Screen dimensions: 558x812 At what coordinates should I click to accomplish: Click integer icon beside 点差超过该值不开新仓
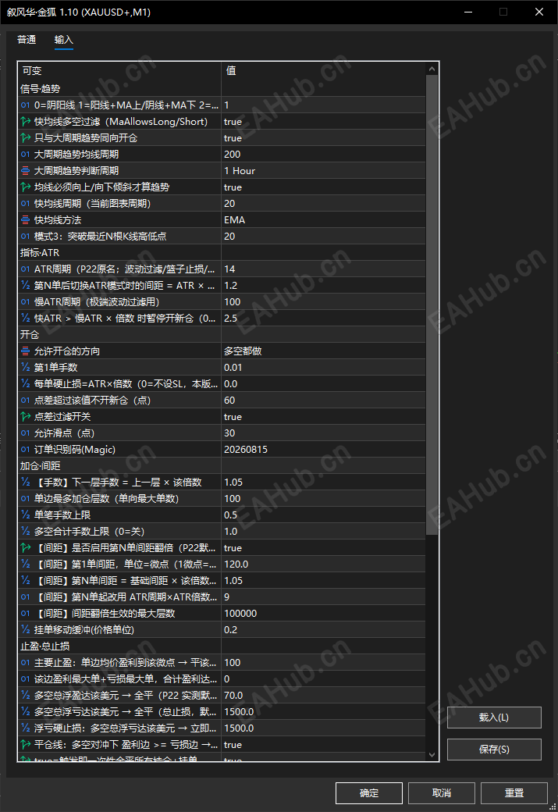[x=25, y=401]
